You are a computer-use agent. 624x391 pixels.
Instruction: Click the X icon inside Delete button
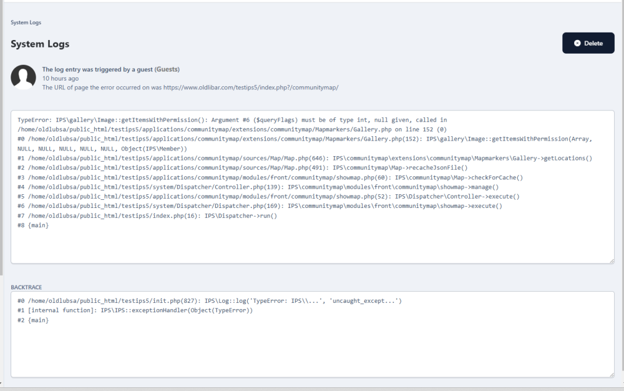click(577, 43)
